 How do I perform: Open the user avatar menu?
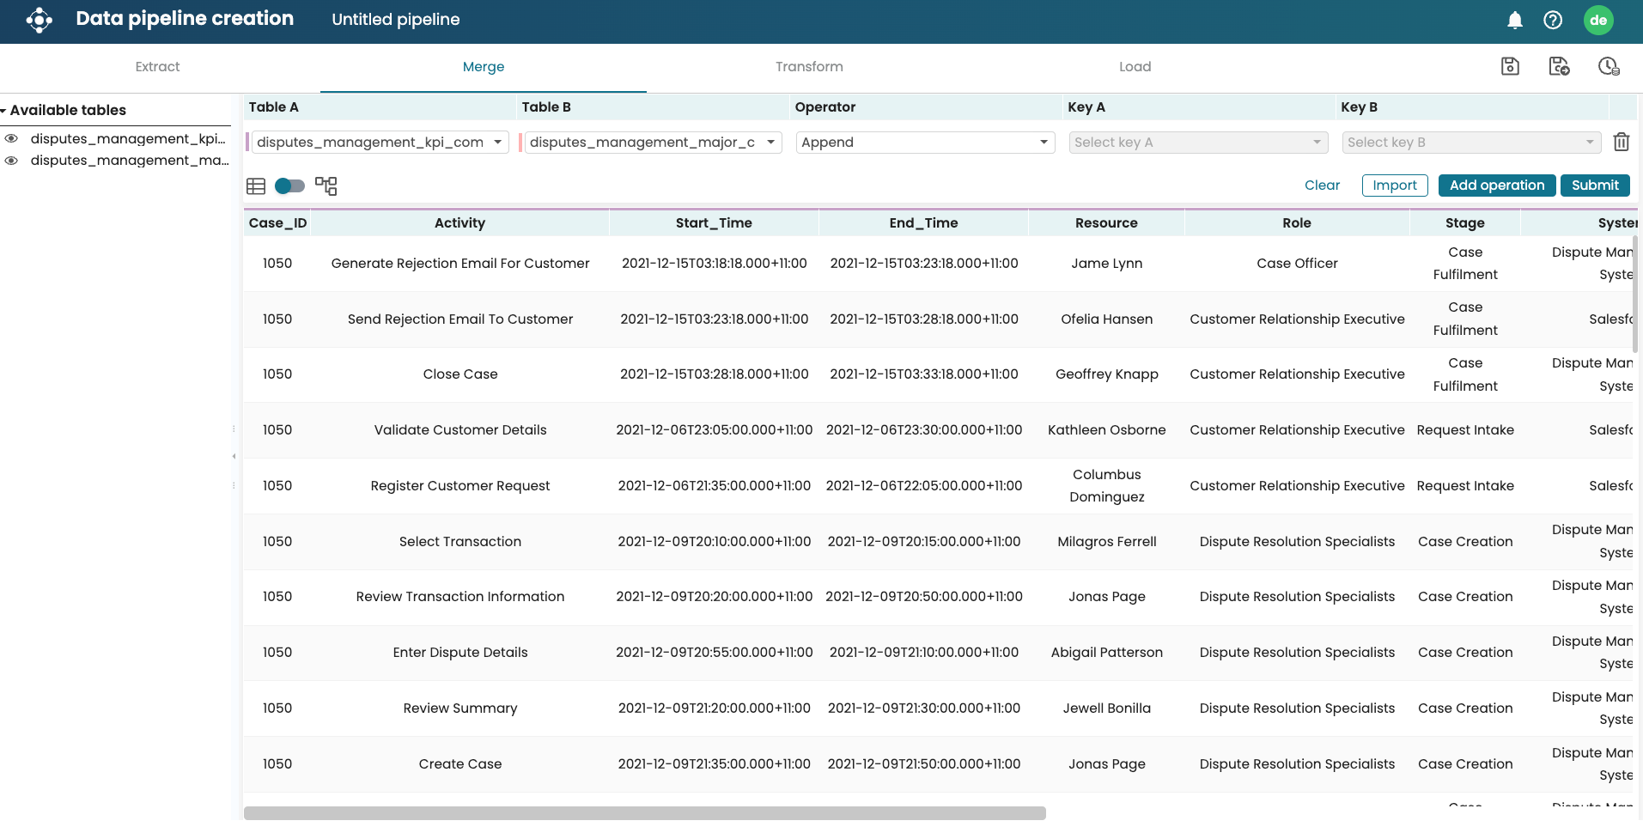[1597, 20]
